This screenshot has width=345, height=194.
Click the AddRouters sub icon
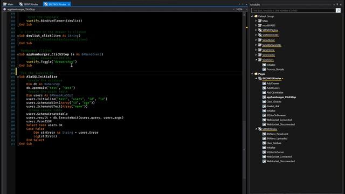click(x=264, y=88)
